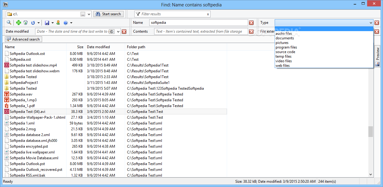
Task: Click the file icon of Softpedia Outlook.ost
Action: click(x=7, y=53)
